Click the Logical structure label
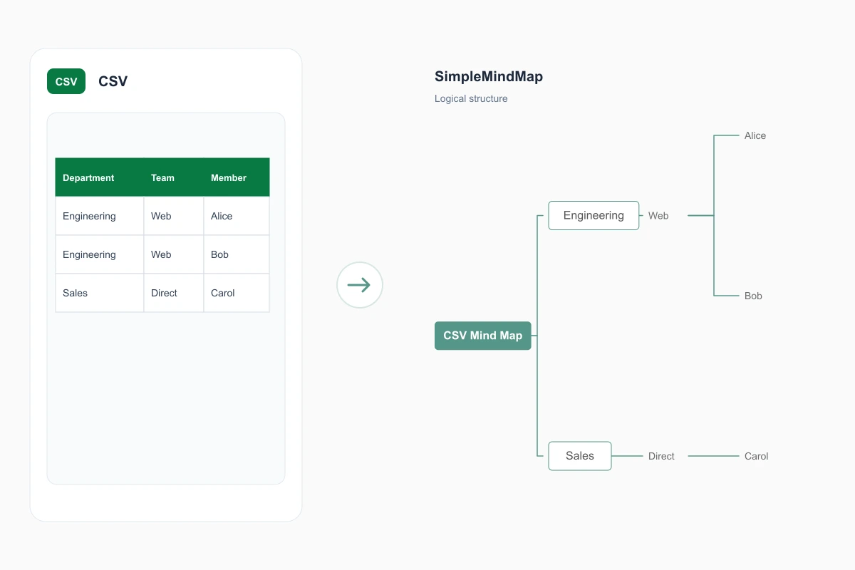This screenshot has height=570, width=855. [471, 98]
